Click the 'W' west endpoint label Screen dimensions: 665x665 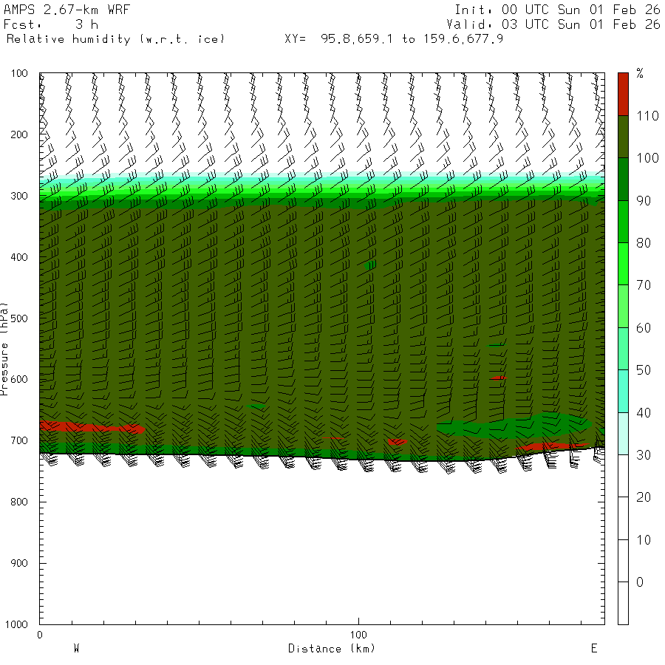tap(77, 649)
